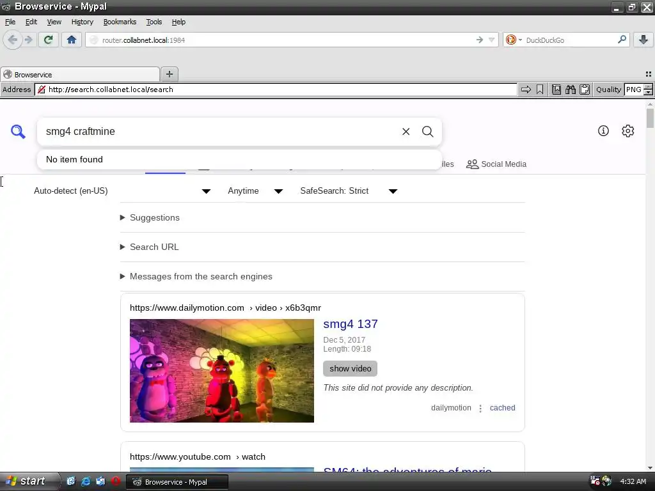Open the Edit menu
Image resolution: width=655 pixels, height=491 pixels.
click(31, 22)
